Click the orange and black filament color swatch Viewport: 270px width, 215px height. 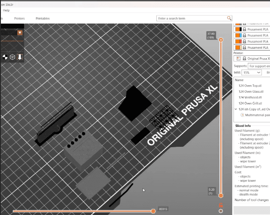[238, 29]
